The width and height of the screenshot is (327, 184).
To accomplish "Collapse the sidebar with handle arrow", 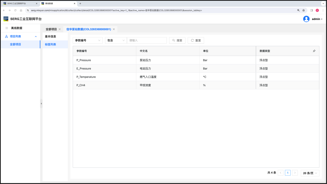I will coord(41,103).
